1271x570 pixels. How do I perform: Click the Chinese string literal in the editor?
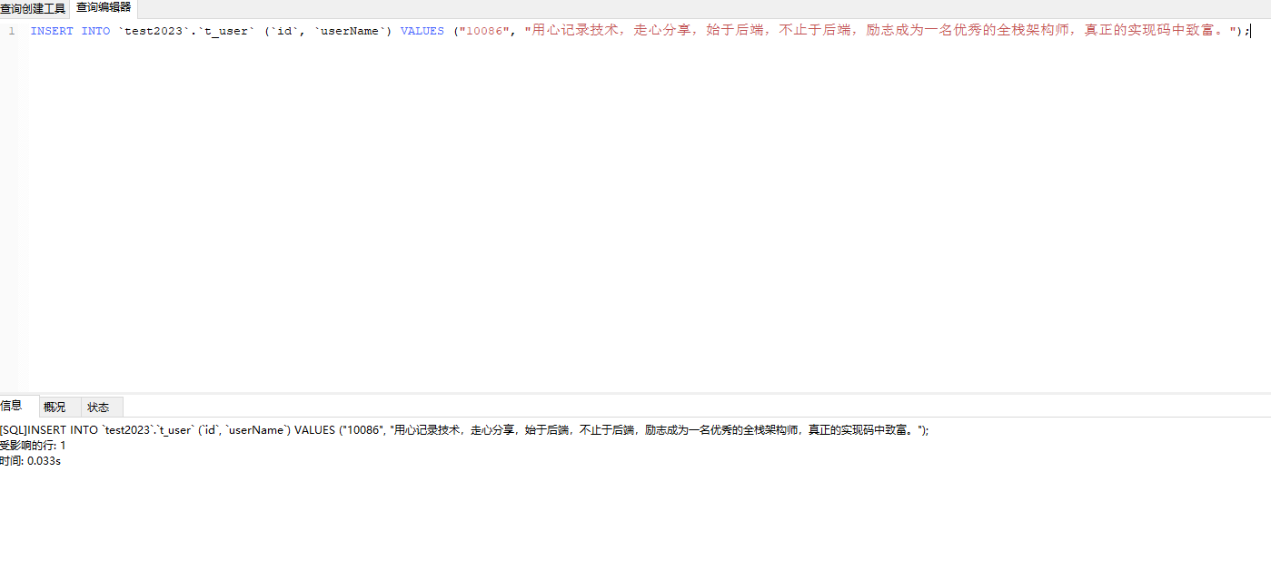(880, 31)
